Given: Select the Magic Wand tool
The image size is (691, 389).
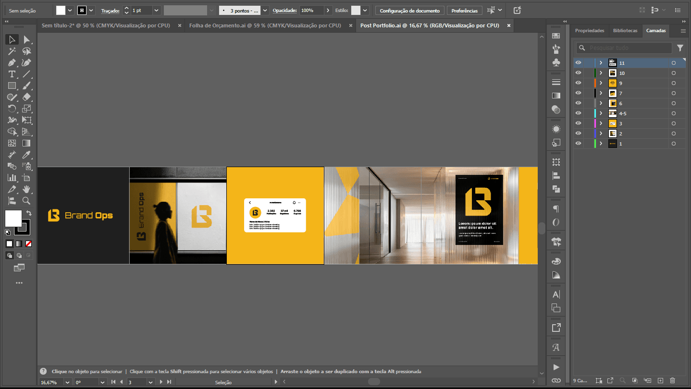Looking at the screenshot, I should pyautogui.click(x=12, y=51).
